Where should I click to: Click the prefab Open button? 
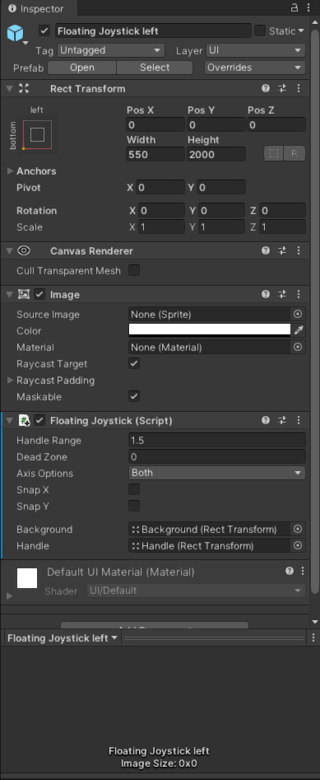[82, 68]
